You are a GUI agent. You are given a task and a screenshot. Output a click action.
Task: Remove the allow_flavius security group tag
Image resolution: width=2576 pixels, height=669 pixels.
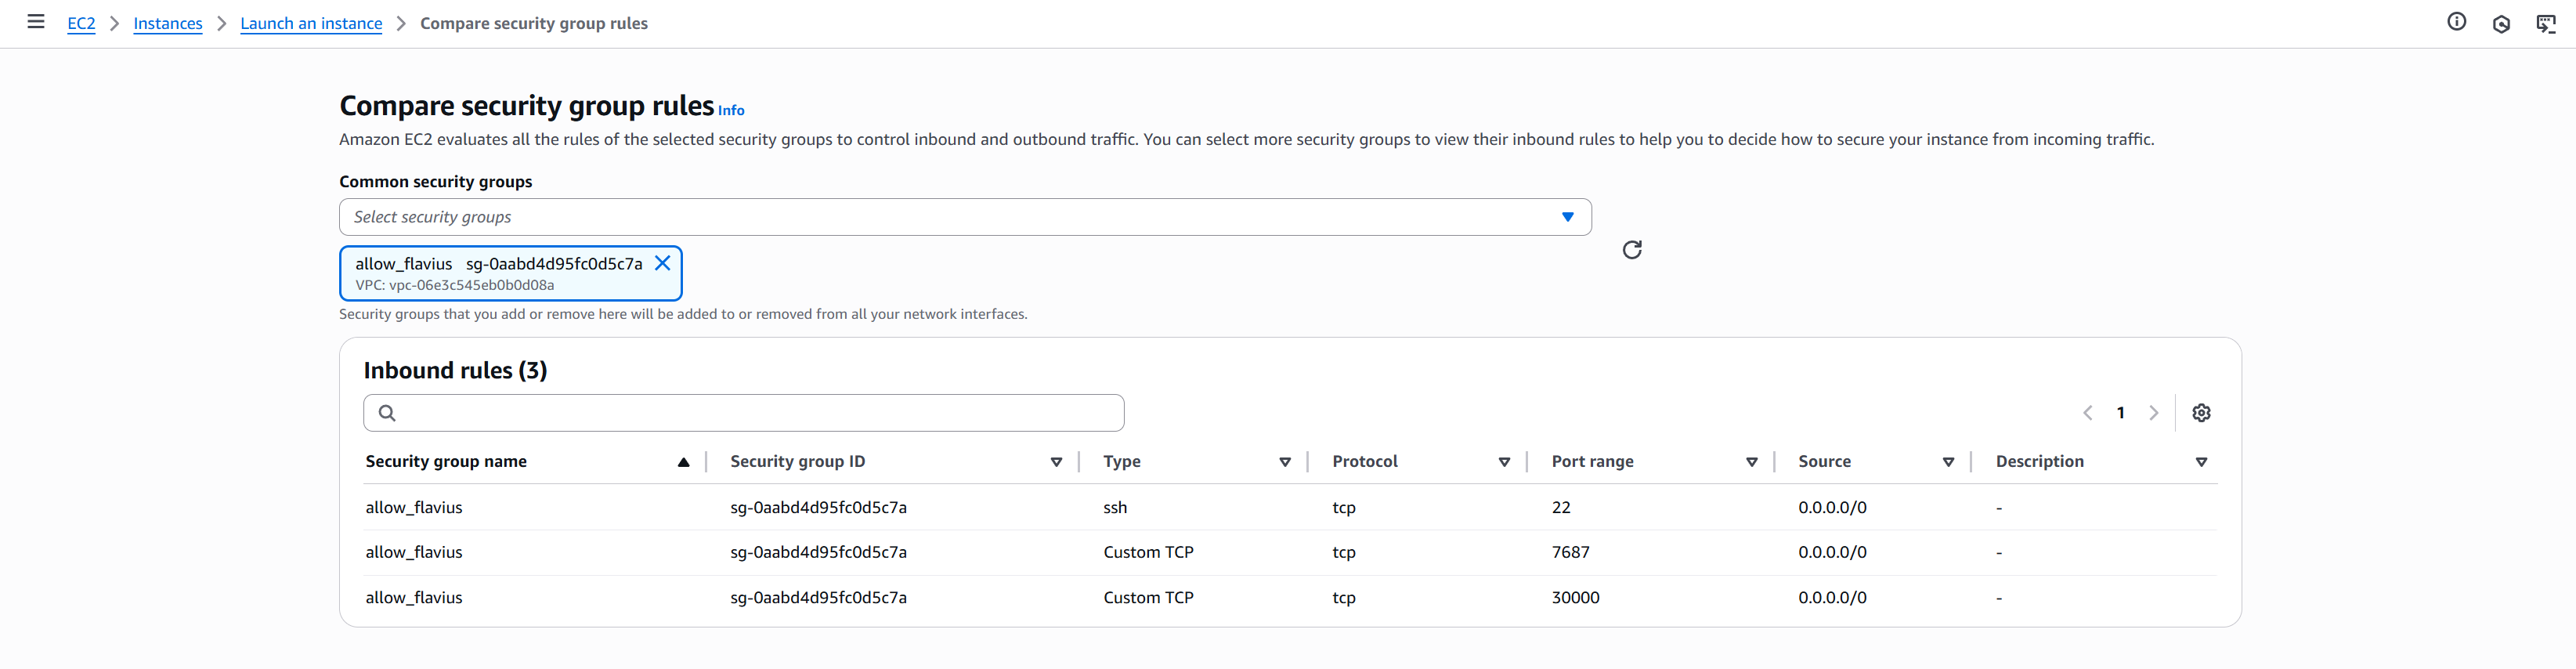pos(662,263)
